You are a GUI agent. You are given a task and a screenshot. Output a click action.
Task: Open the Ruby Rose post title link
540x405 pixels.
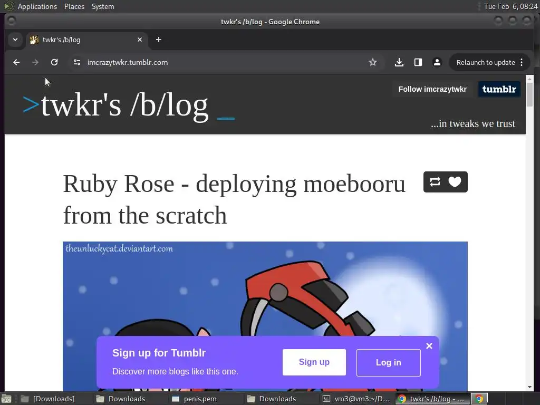coord(234,199)
